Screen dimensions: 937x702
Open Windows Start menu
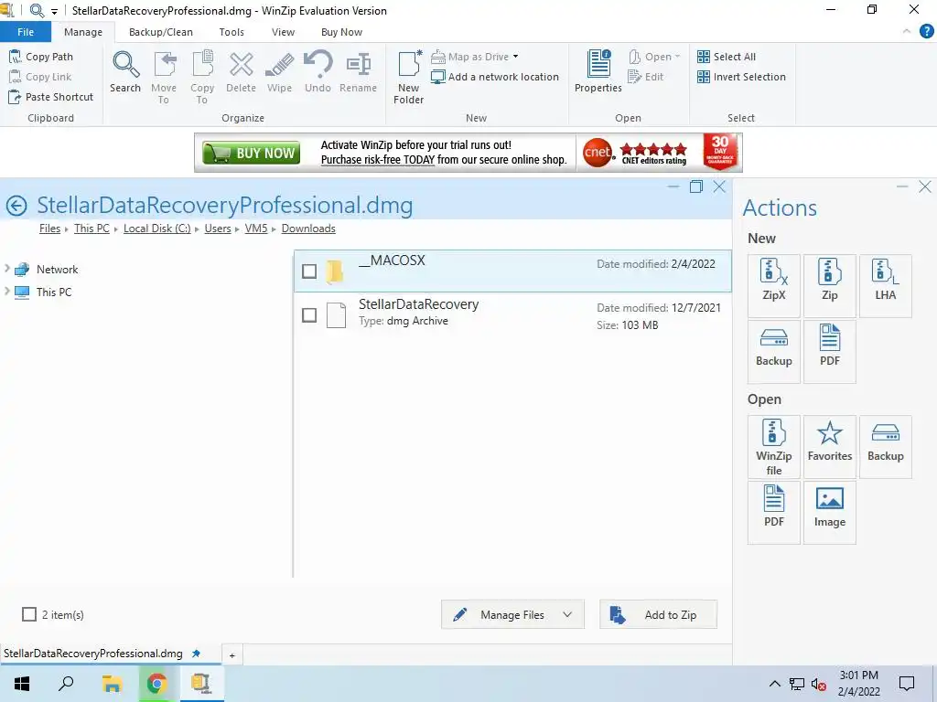22,684
